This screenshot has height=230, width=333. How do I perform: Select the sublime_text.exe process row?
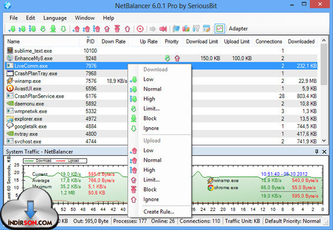[161, 51]
